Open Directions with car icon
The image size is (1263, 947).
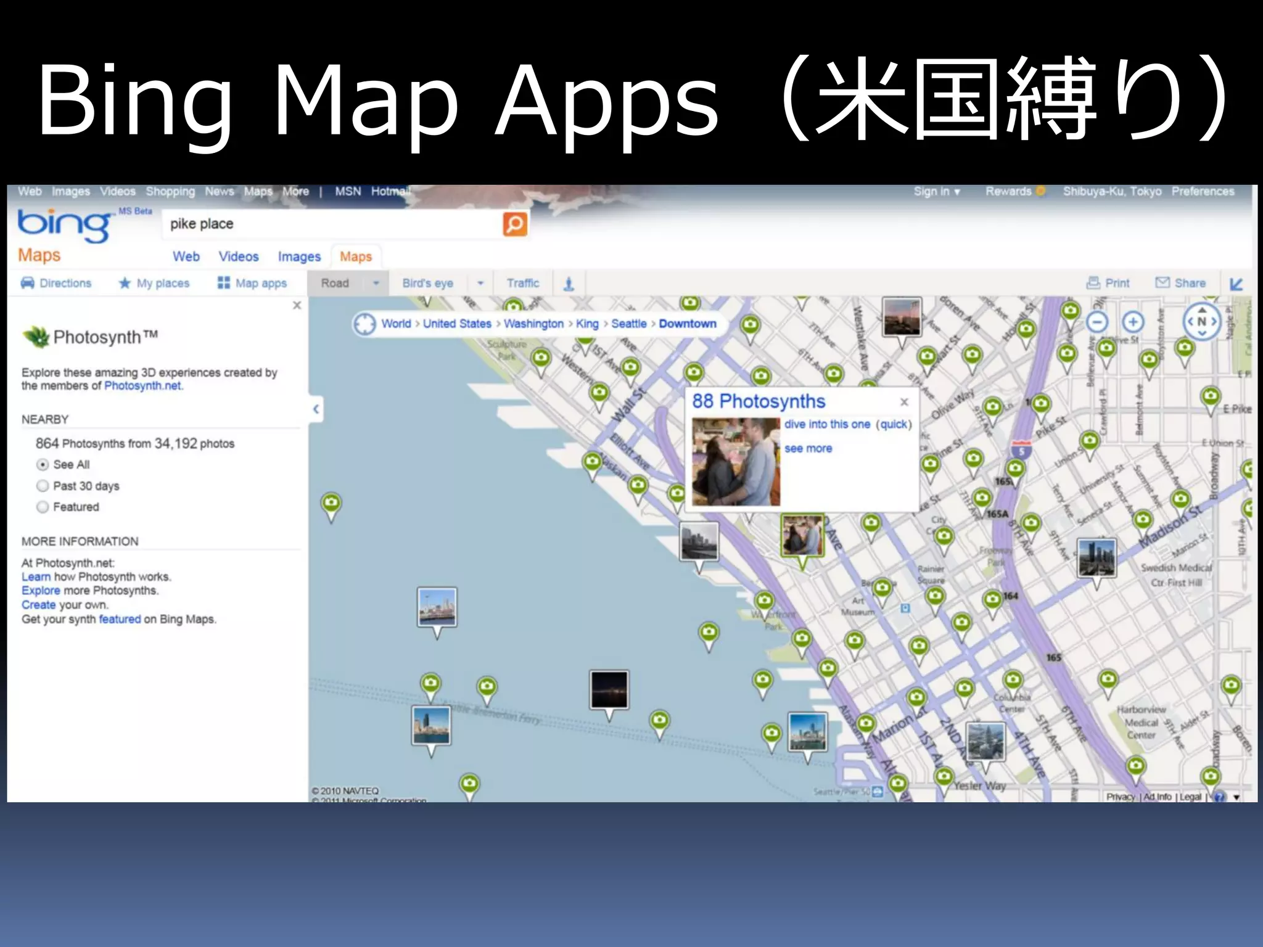pyautogui.click(x=56, y=283)
